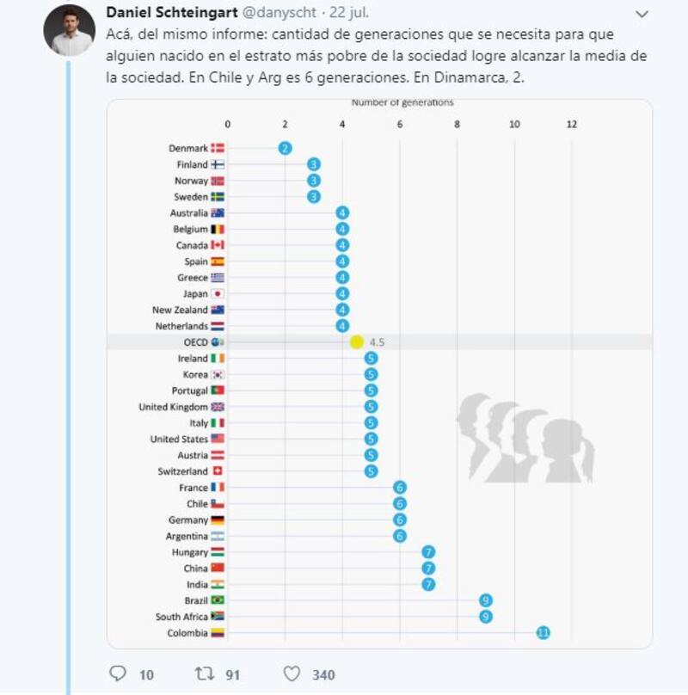
Task: Click the Japan flag icon
Action: [x=218, y=293]
